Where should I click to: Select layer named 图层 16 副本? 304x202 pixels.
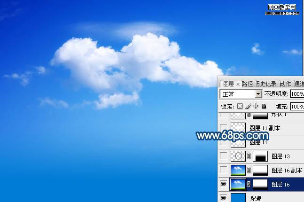point(287,171)
